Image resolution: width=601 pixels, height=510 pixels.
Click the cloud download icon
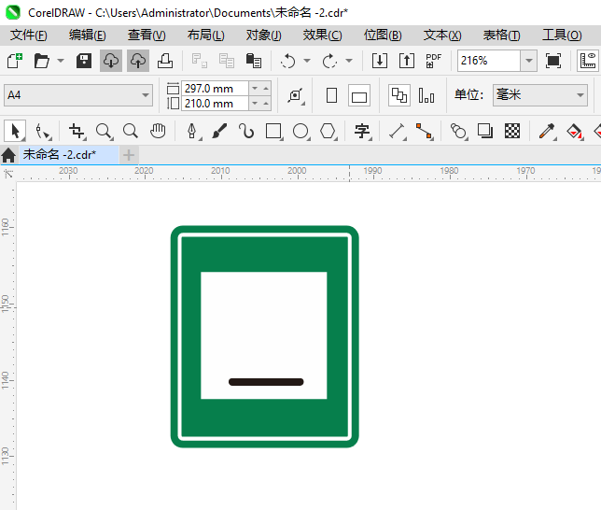(111, 61)
